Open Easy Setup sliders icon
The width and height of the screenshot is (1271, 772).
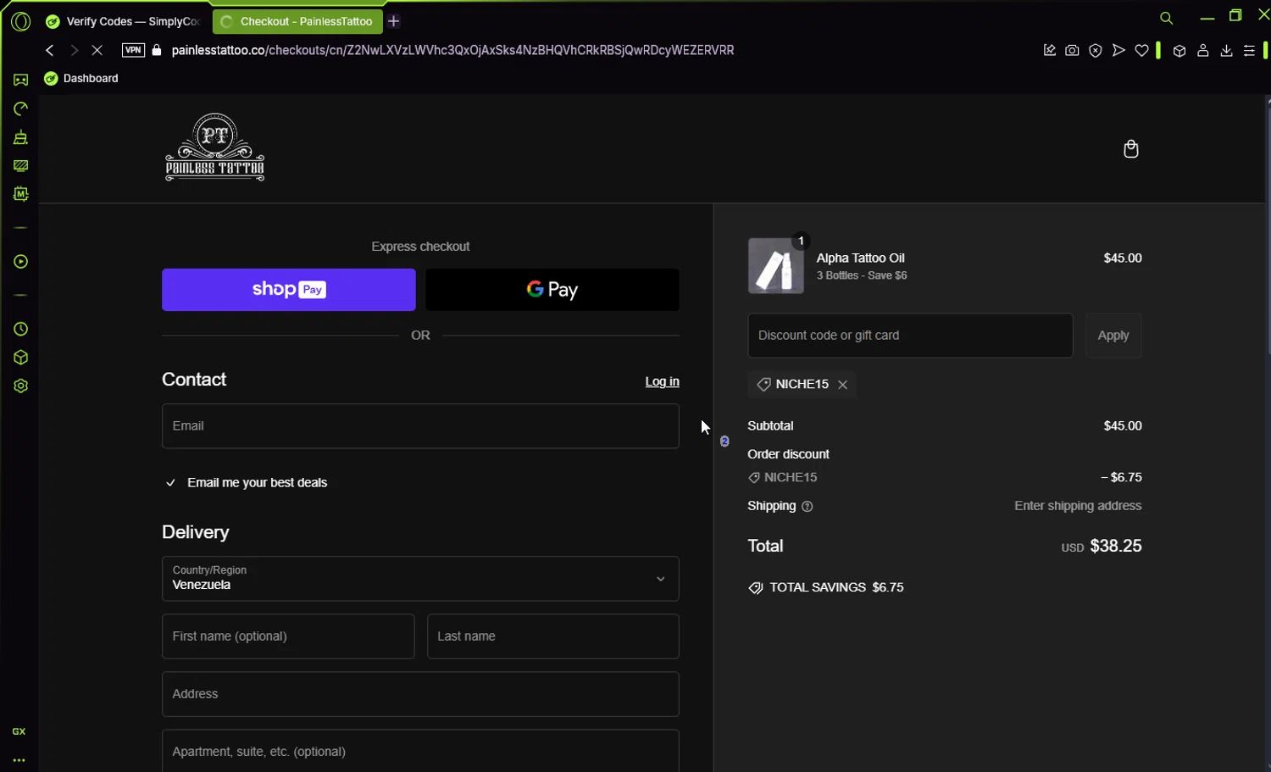(x=1249, y=51)
